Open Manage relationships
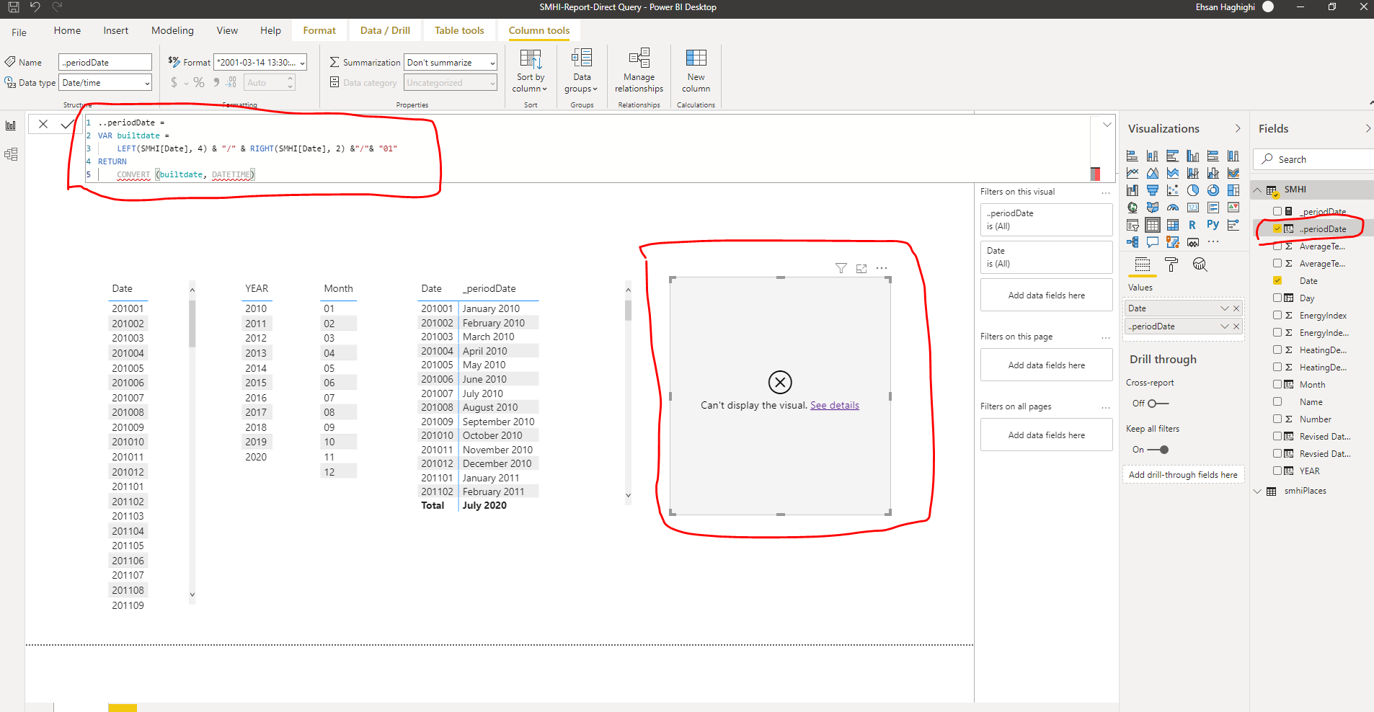Image resolution: width=1374 pixels, height=712 pixels. (x=639, y=71)
